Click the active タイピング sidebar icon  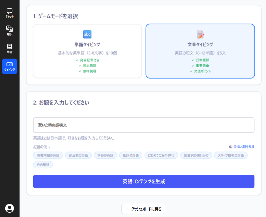click(10, 67)
